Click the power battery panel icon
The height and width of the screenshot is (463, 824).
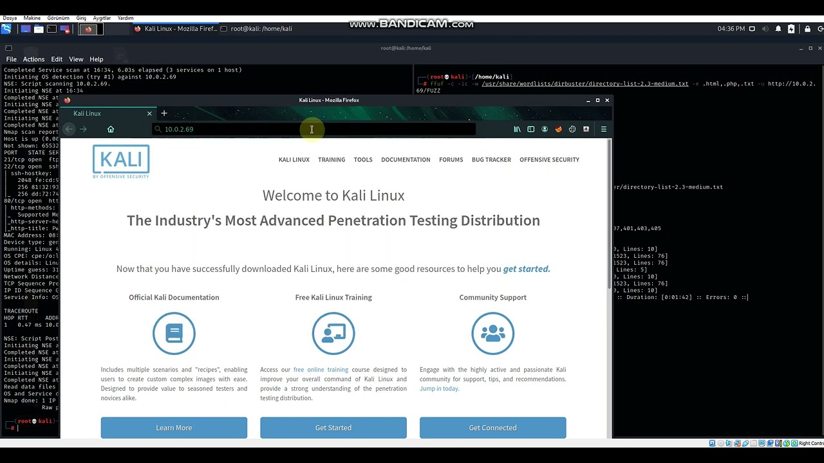click(791, 29)
